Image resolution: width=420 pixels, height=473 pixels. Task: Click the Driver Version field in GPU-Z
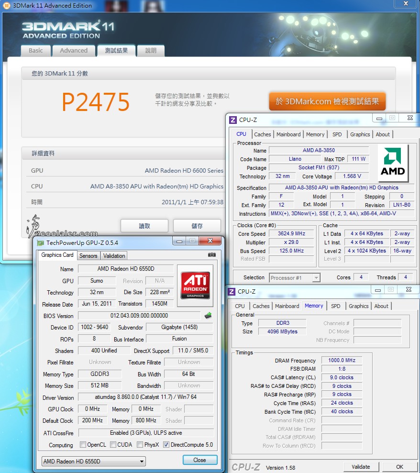click(146, 397)
